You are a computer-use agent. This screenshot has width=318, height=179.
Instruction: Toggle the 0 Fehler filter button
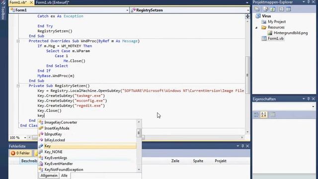20,153
